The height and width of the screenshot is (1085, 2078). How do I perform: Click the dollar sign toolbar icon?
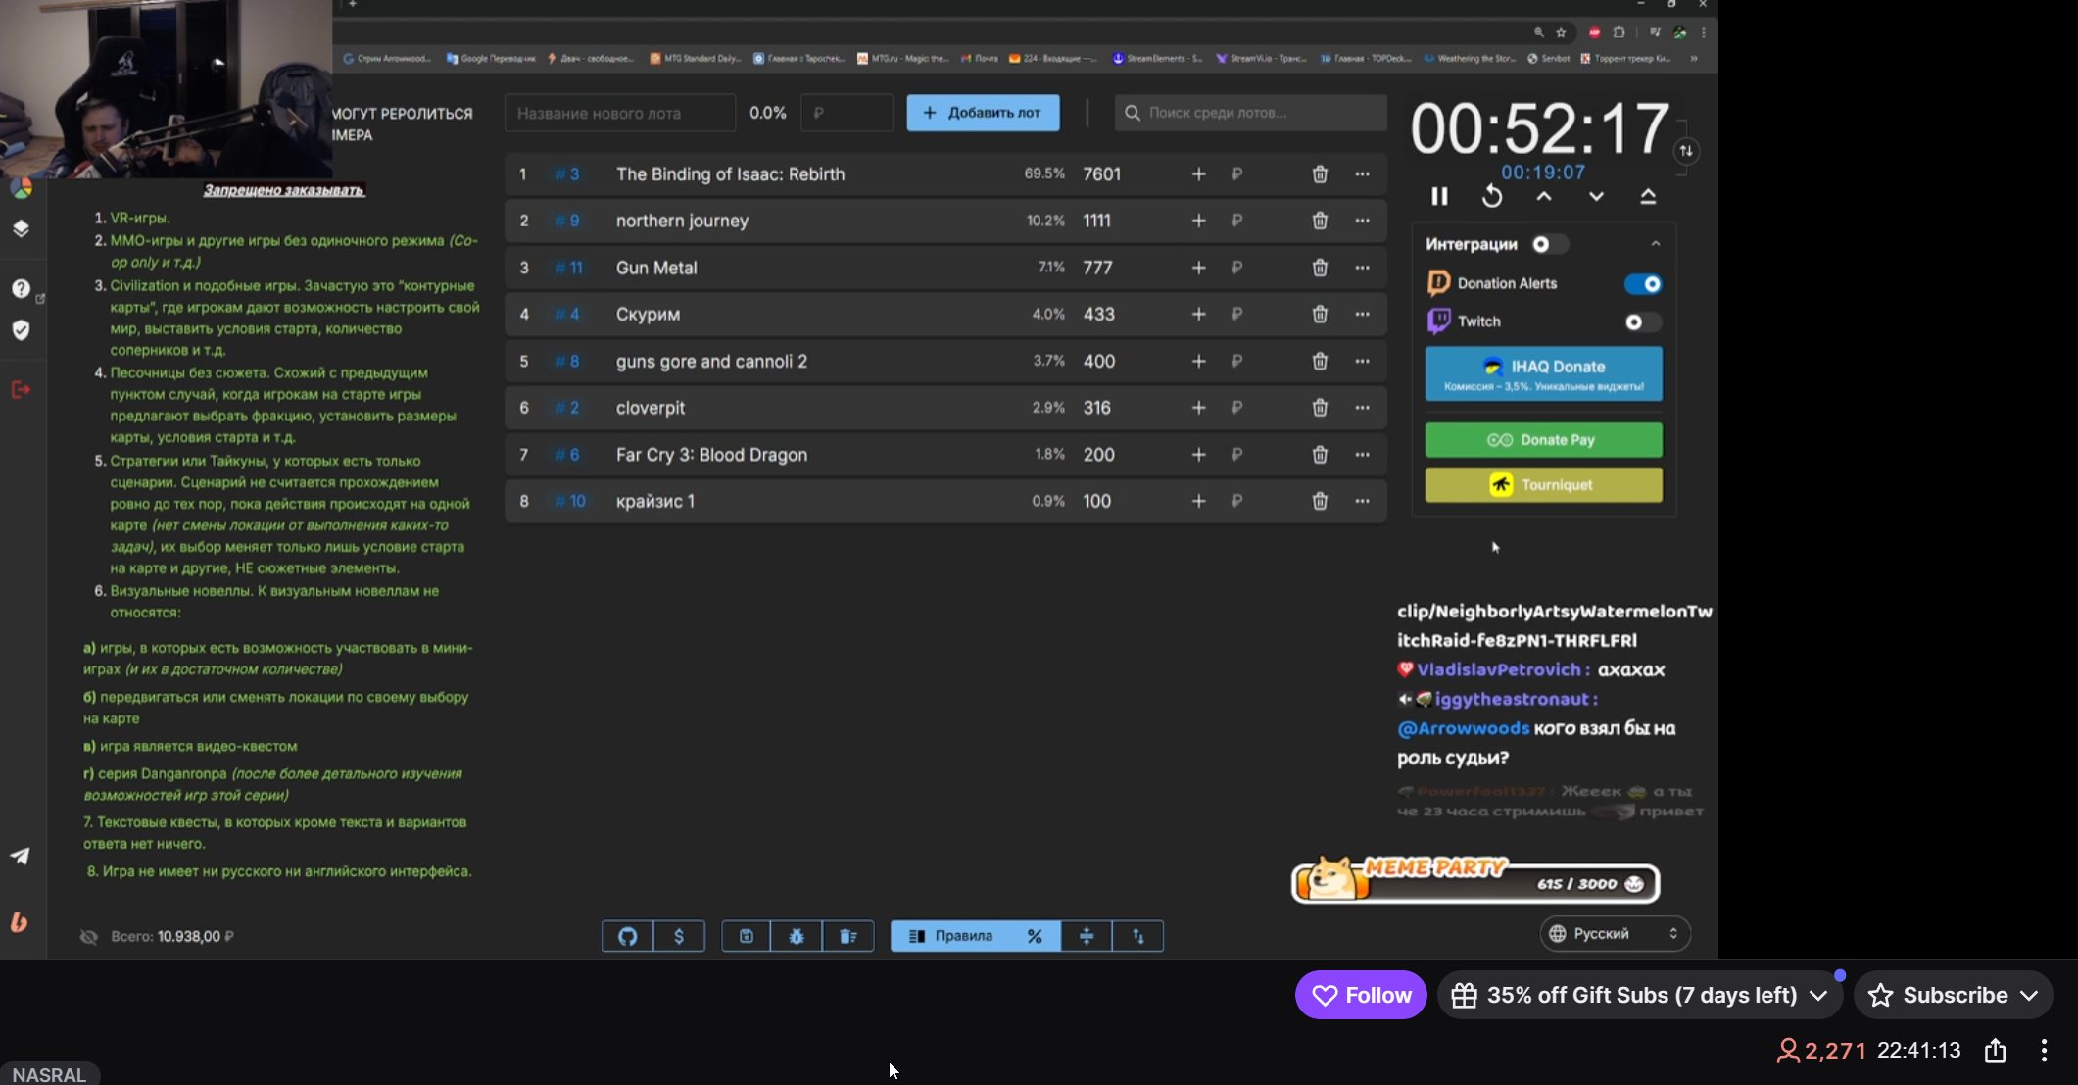click(x=679, y=936)
